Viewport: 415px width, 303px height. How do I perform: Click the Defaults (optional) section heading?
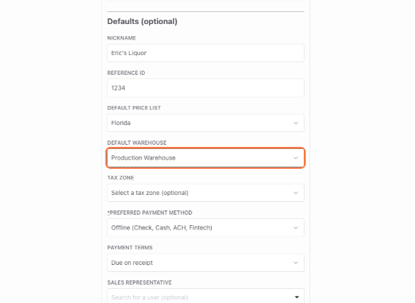[x=142, y=21]
